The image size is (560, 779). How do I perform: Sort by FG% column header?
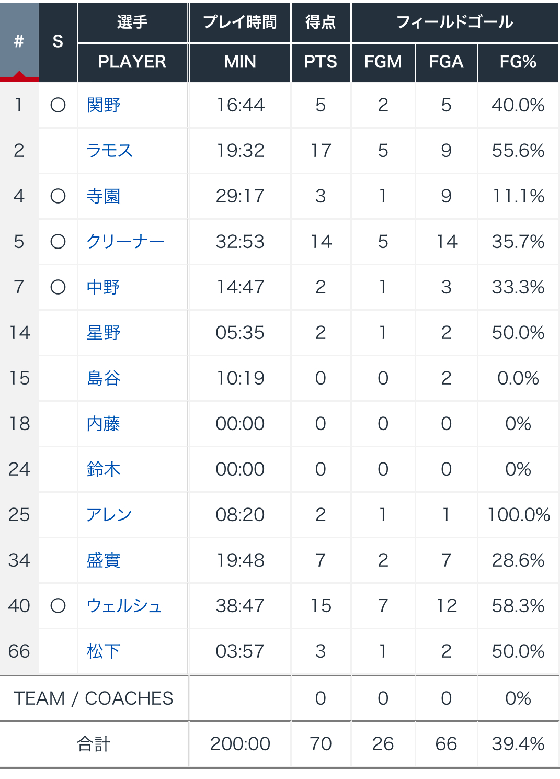518,62
